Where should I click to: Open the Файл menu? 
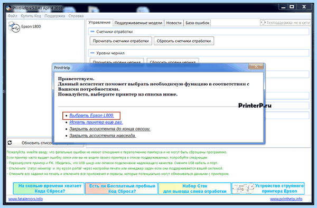click(x=12, y=16)
